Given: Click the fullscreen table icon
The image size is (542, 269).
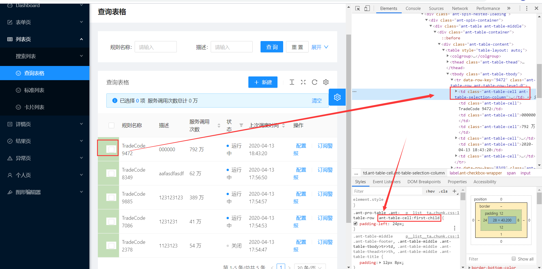Looking at the screenshot, I should [303, 82].
